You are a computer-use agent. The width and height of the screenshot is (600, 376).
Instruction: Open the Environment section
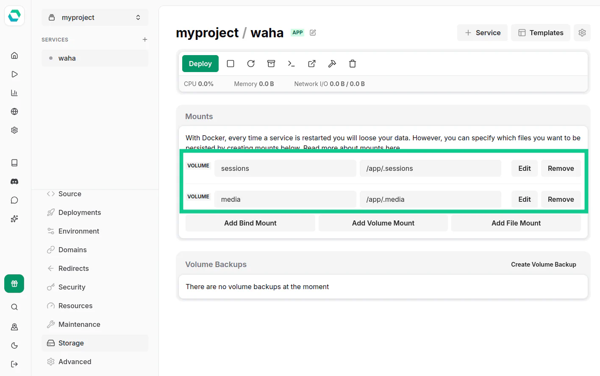click(79, 231)
